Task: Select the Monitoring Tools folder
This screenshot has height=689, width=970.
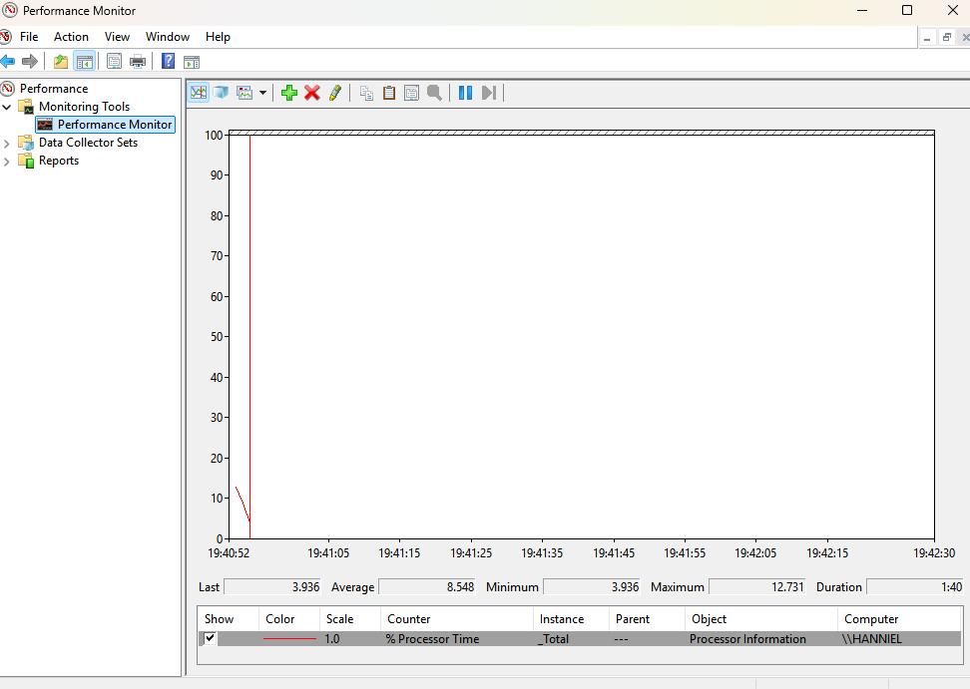Action: coord(84,107)
